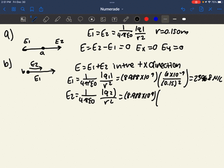
Task: Select the Lasso selection tool
Action: click(x=80, y=19)
